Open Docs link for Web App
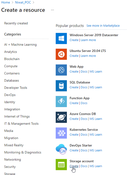Image resolution: width=127 pixels, height=175 pixels. tap(84, 72)
